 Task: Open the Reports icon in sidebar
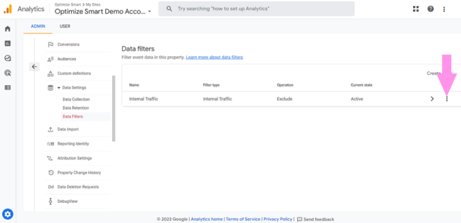click(x=7, y=43)
